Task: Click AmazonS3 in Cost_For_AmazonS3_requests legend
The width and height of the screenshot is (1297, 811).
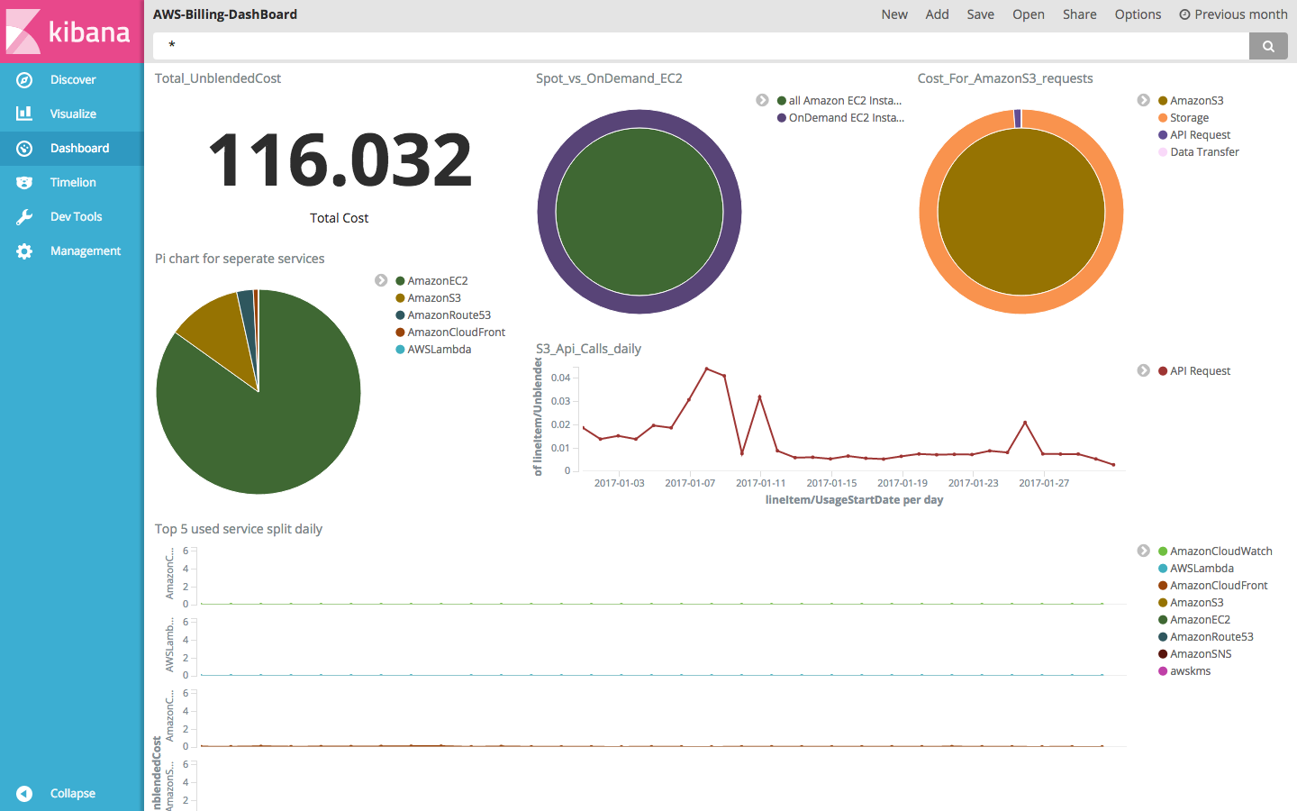Action: coord(1191,101)
